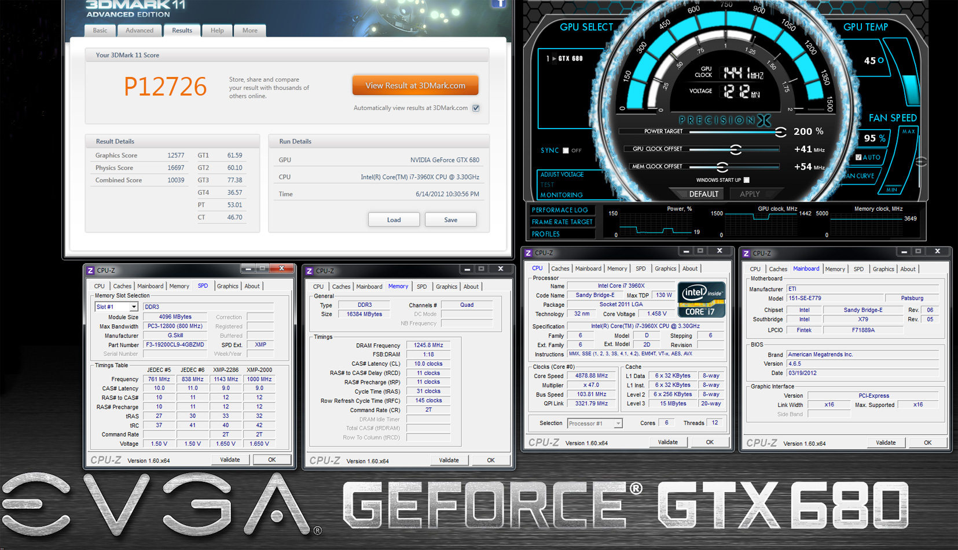Open the More tab in 3DMark
958x550 pixels.
pos(250,31)
